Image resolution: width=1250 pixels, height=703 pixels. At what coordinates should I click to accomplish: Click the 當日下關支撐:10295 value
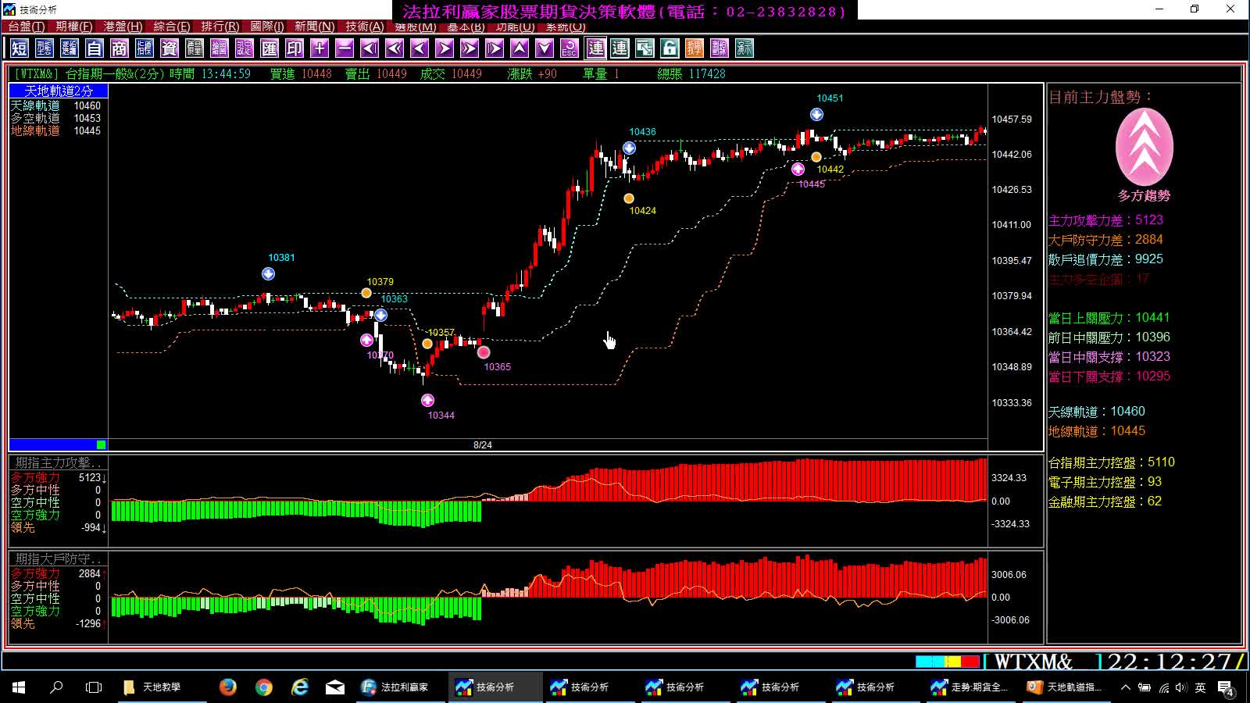(1109, 376)
